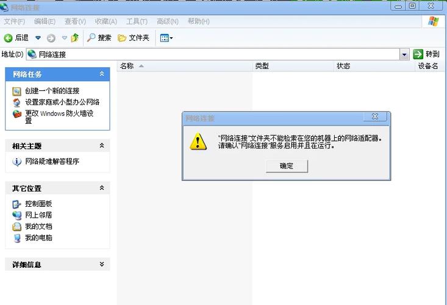Click the 搜索 search toolbar button
This screenshot has height=305, width=447.
(99, 38)
